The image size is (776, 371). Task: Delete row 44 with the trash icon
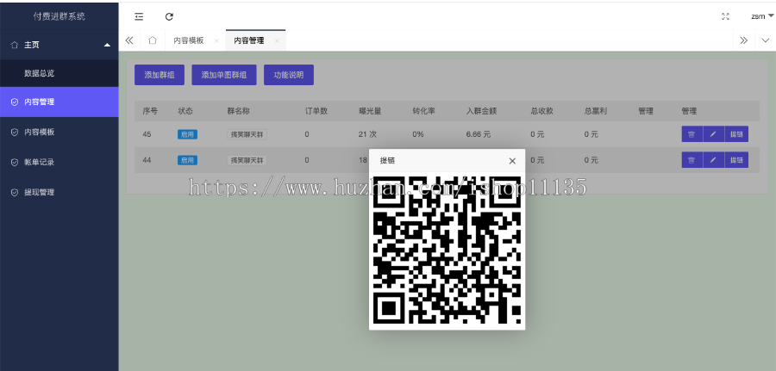pos(692,159)
